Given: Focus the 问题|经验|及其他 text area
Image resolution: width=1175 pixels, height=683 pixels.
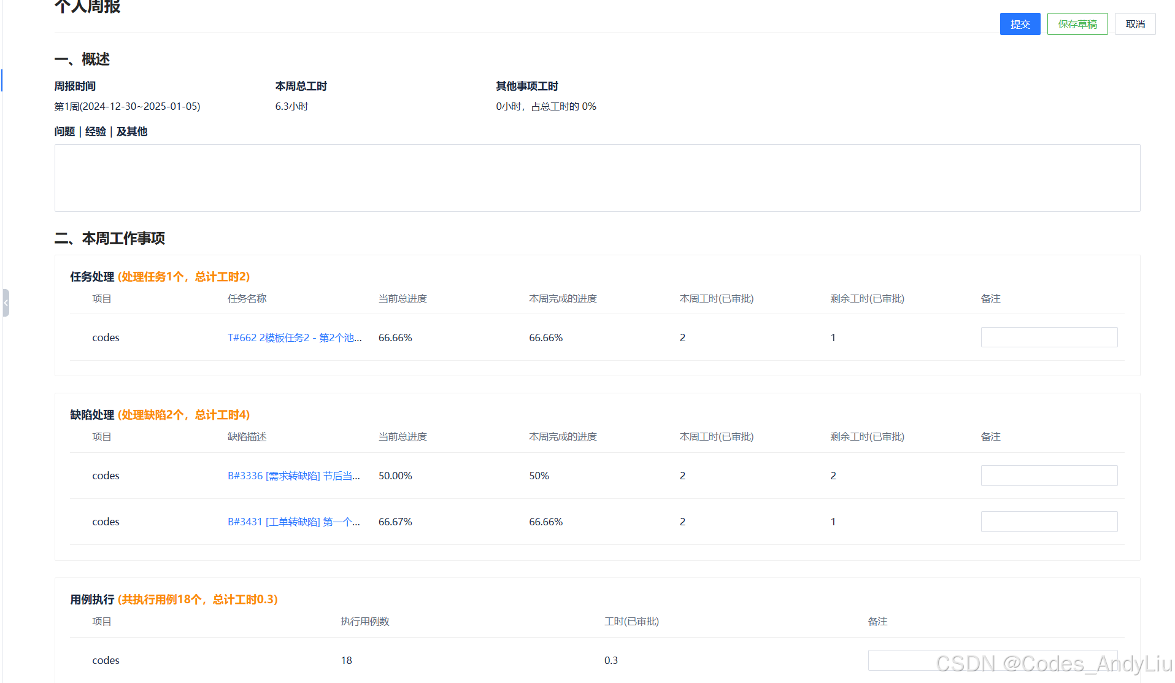Looking at the screenshot, I should 597,178.
